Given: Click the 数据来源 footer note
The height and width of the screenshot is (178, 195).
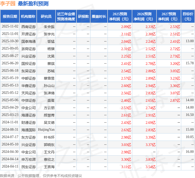Looking at the screenshot, I should 41,176.
